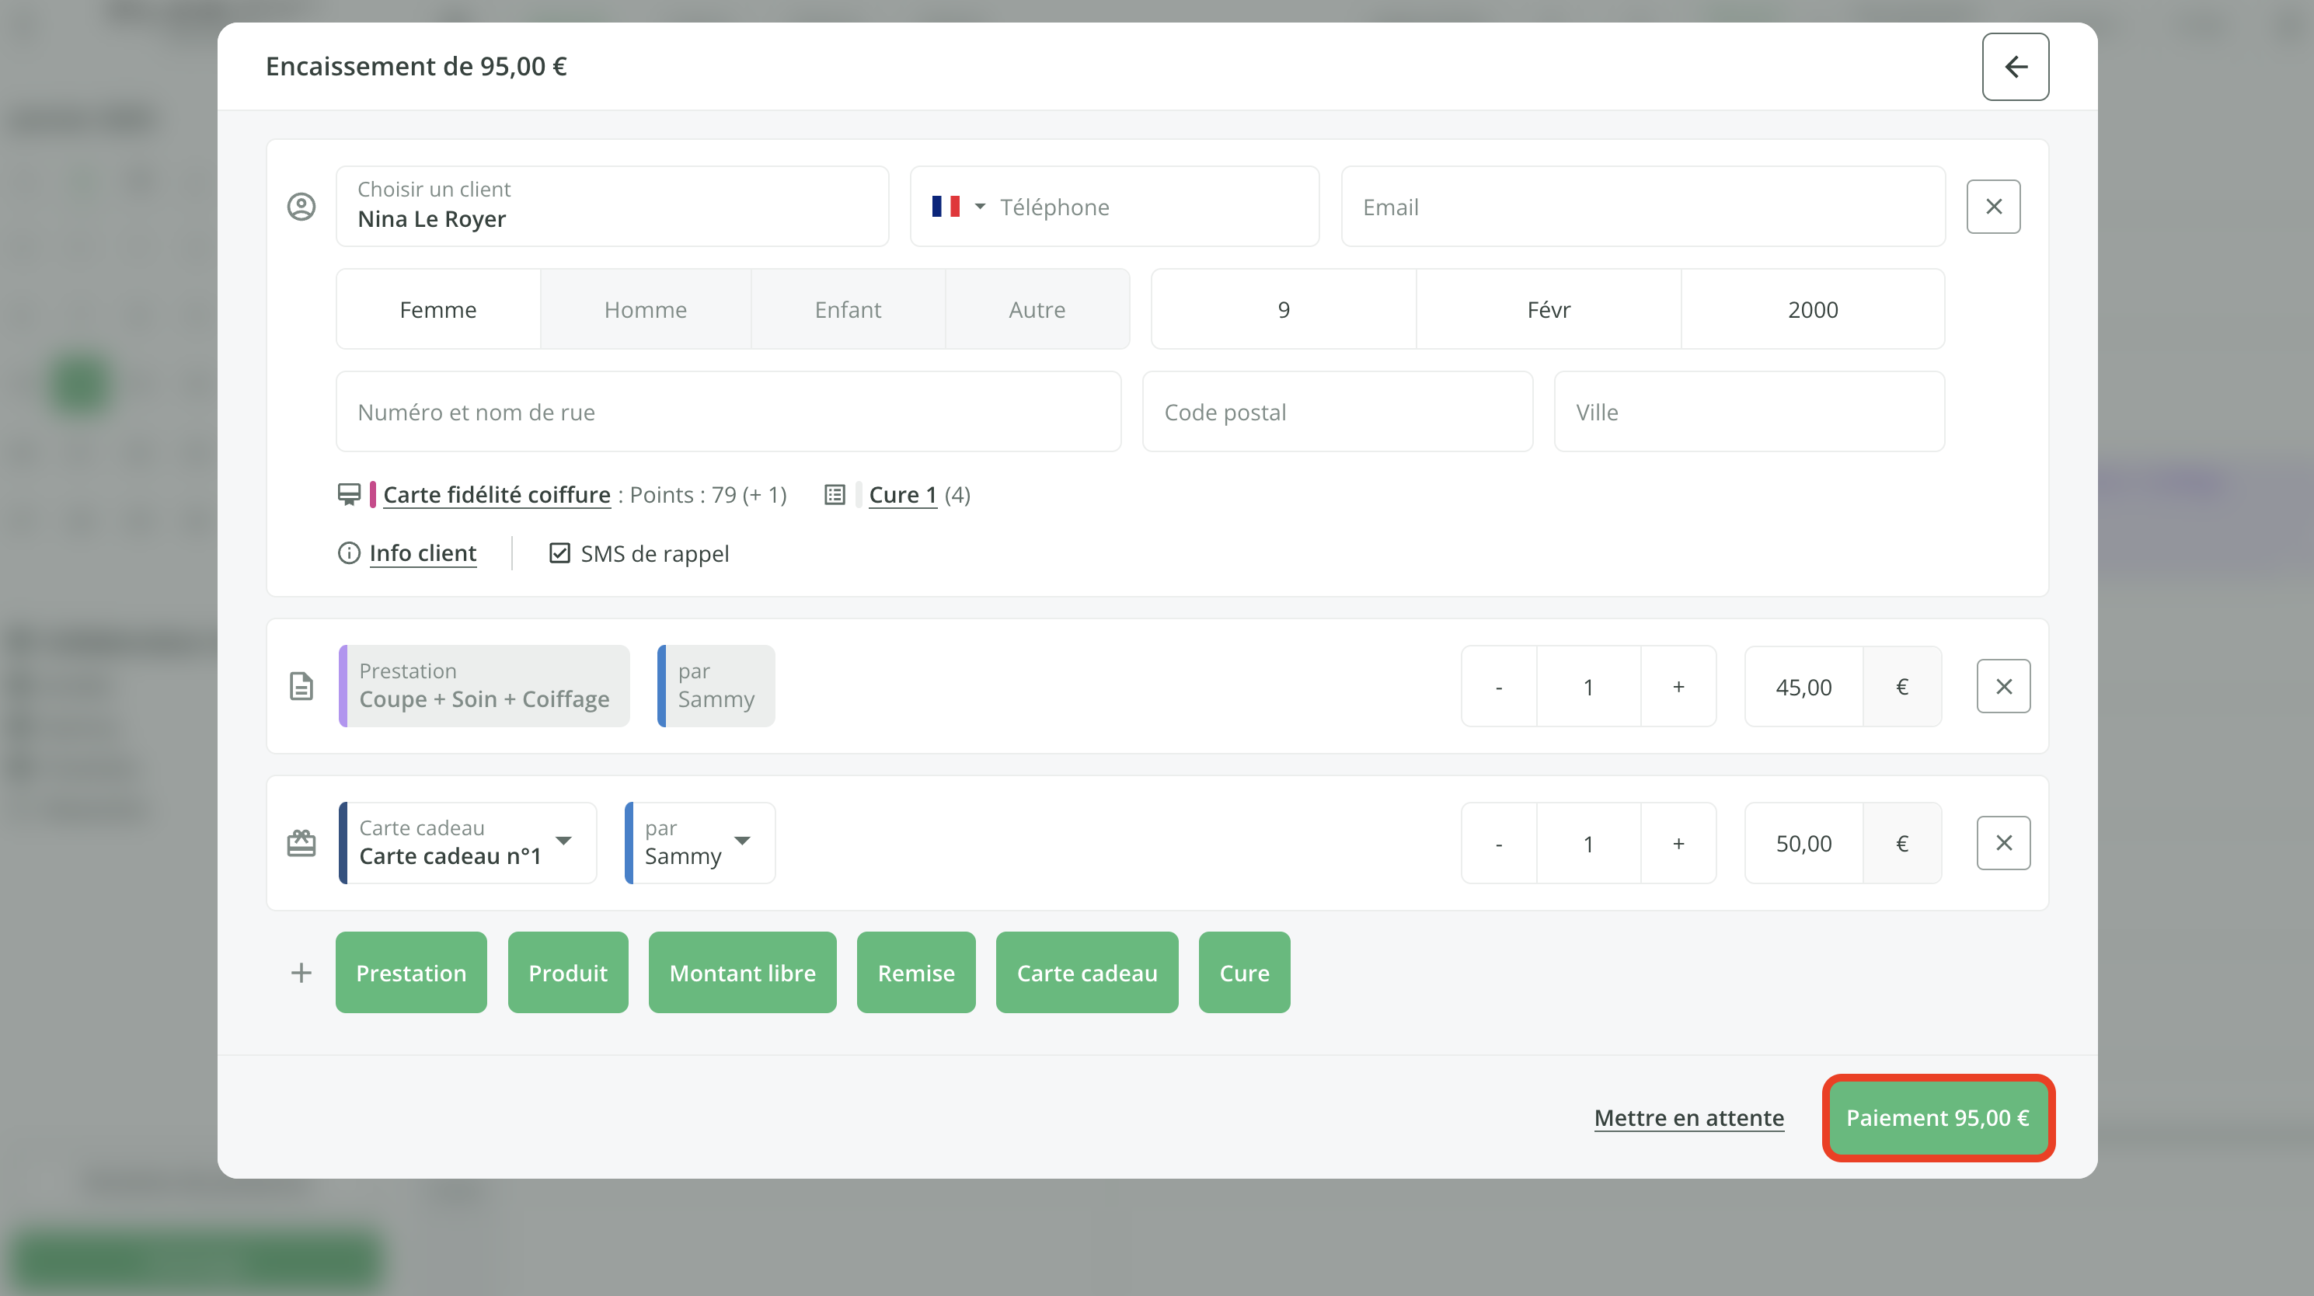Toggle the SMS de rappel checkbox
Image resolution: width=2314 pixels, height=1296 pixels.
click(x=559, y=553)
